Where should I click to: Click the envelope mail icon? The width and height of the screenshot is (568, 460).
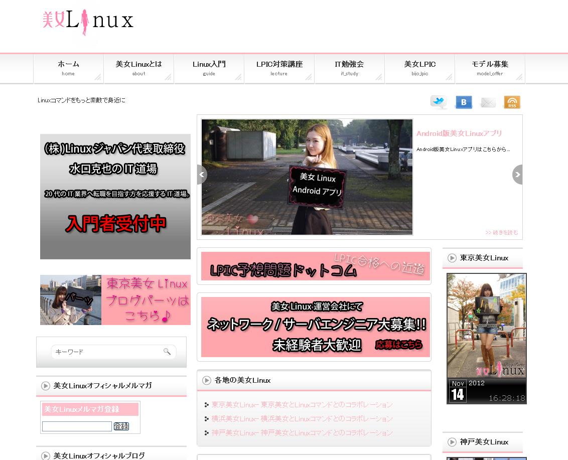[488, 103]
